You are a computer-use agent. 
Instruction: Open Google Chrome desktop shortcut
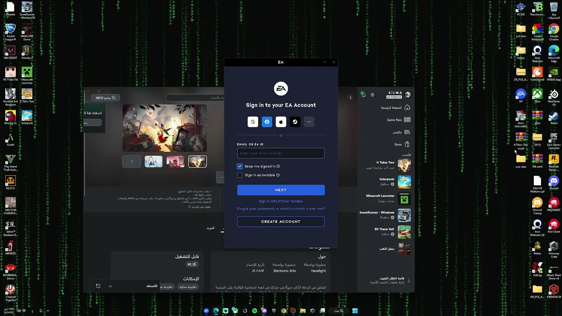554,32
